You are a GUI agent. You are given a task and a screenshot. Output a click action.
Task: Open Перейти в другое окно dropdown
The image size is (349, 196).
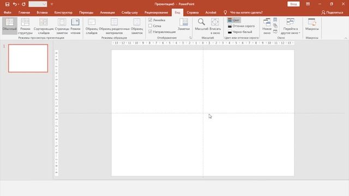[290, 26]
